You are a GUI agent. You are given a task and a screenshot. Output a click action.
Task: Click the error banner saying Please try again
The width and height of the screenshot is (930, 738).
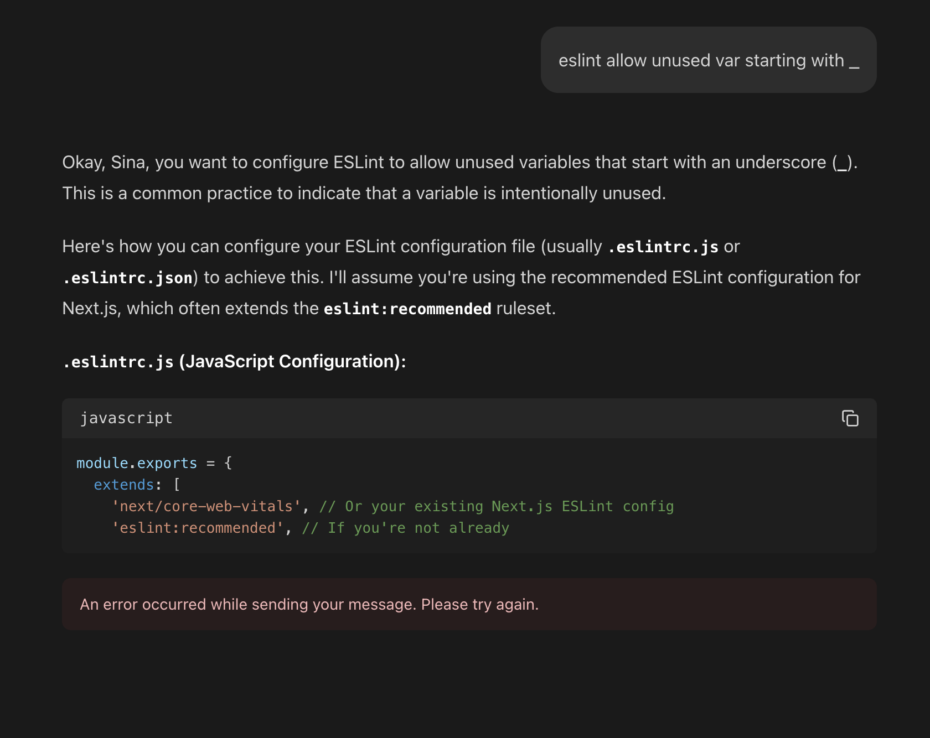tap(469, 604)
